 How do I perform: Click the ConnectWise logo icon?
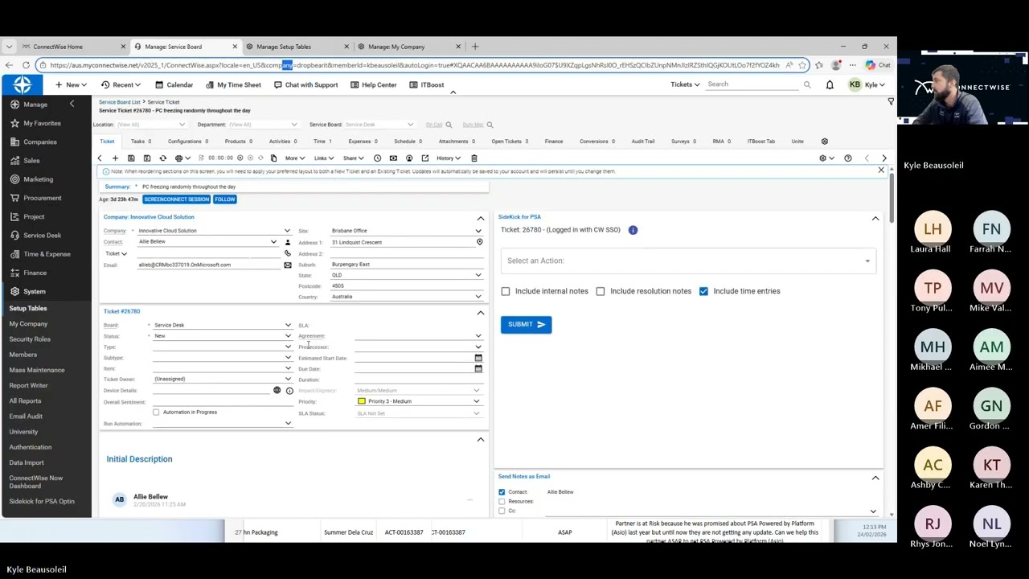pyautogui.click(x=23, y=84)
